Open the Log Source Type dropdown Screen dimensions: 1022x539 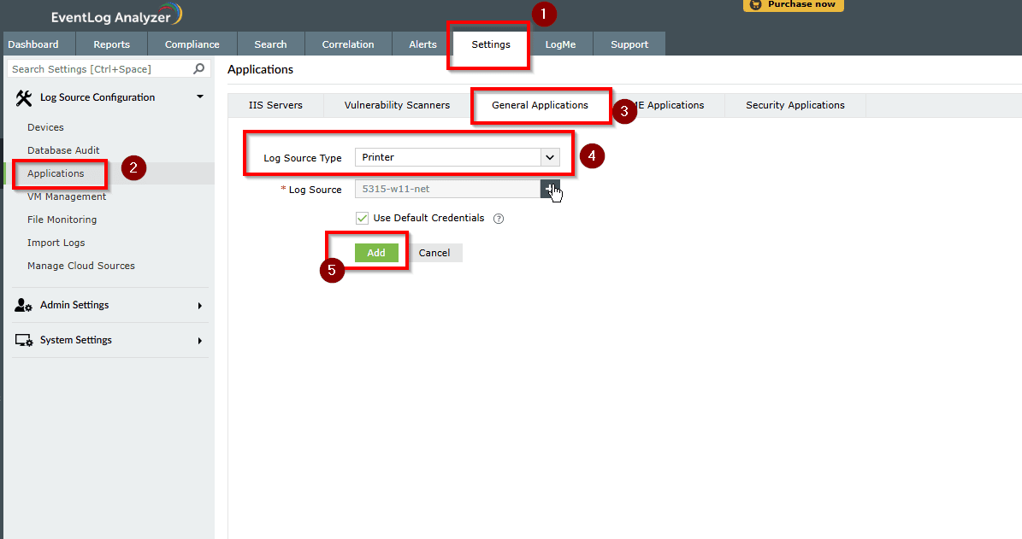[457, 157]
